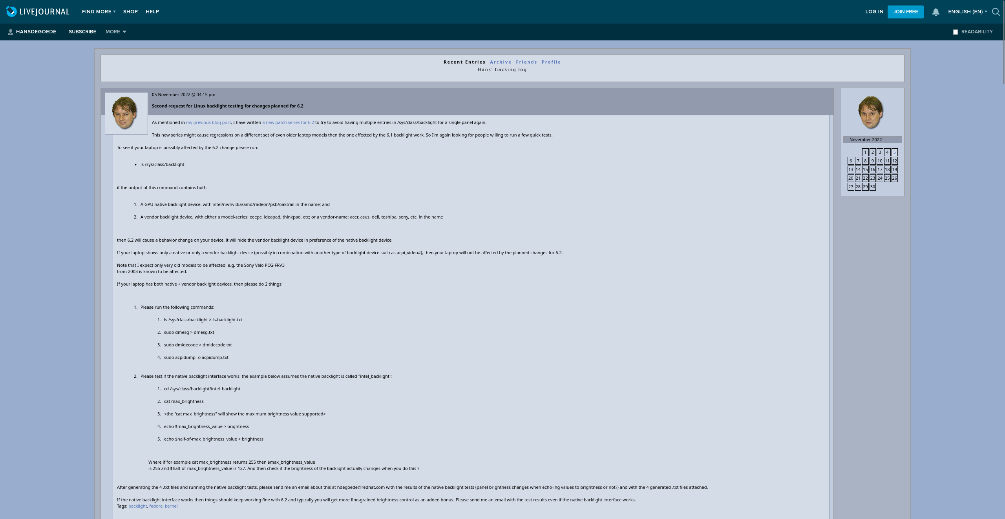Open the 'kernel' tag link
This screenshot has width=1005, height=519.
coord(171,506)
